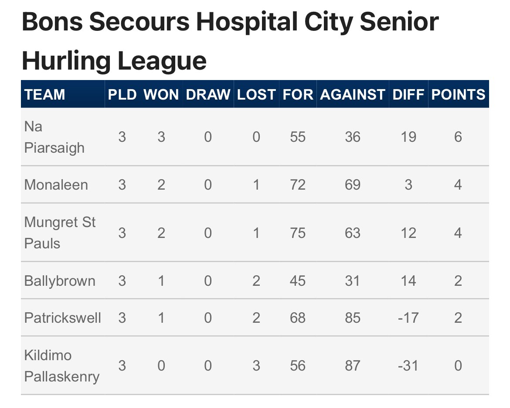Image resolution: width=510 pixels, height=408 pixels.
Task: Click the TEAM column header
Action: click(x=44, y=94)
